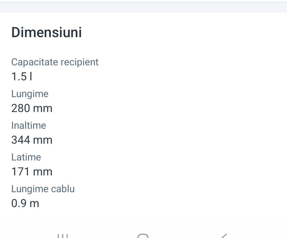The width and height of the screenshot is (287, 238).
Task: Select the 344 mm height value
Action: [32, 140]
